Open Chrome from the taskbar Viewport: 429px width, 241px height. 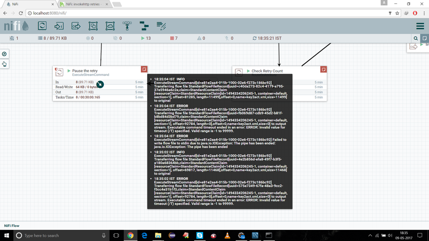131,235
